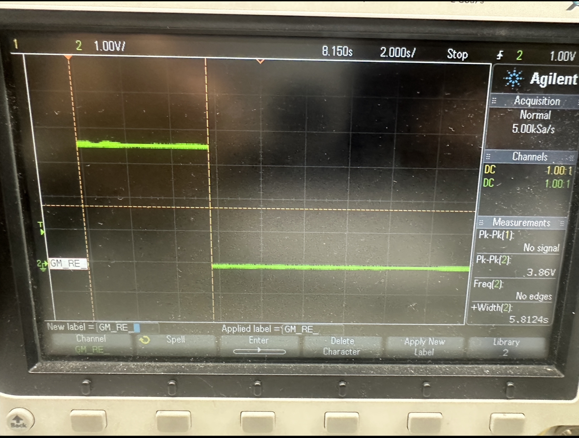Click the sixth physical softkey under the Library label
579x438 pixels.
(507, 424)
